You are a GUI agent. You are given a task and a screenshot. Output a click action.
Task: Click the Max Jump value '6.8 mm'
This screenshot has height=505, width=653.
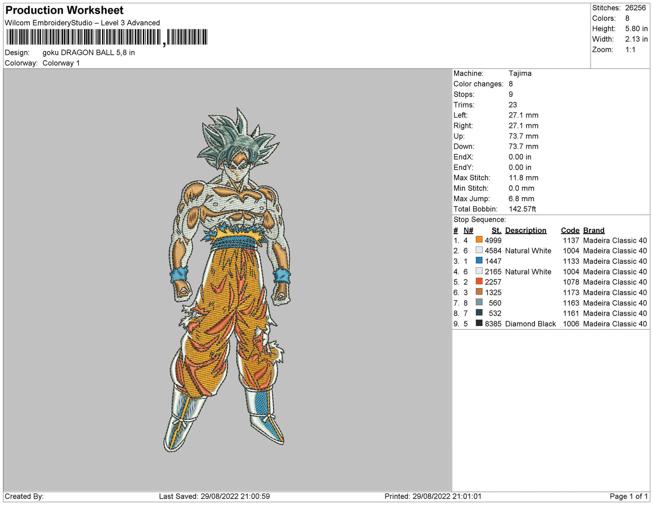[521, 198]
